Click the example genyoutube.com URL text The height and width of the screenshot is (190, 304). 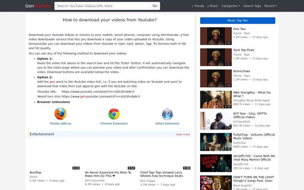(100, 97)
